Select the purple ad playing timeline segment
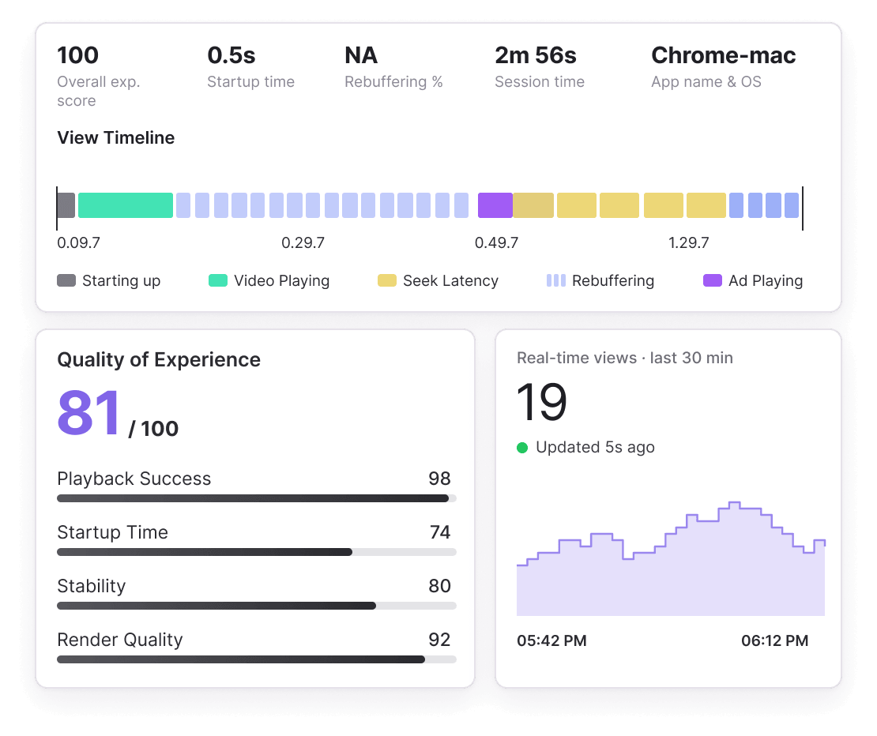The image size is (877, 736). (495, 205)
